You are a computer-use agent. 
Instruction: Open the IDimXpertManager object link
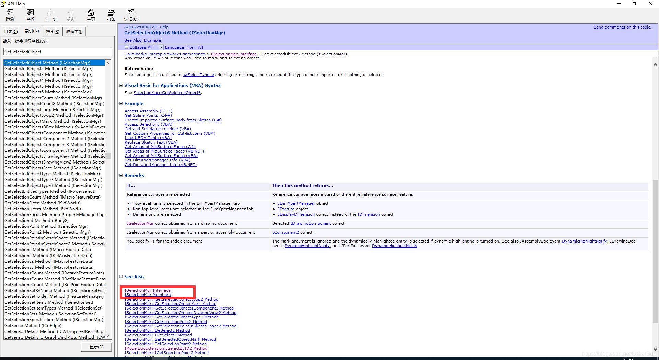(296, 203)
